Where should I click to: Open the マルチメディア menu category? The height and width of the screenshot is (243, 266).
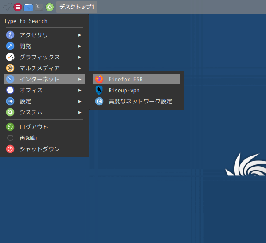click(x=44, y=68)
